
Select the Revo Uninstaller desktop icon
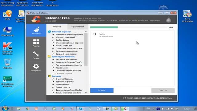(187, 16)
